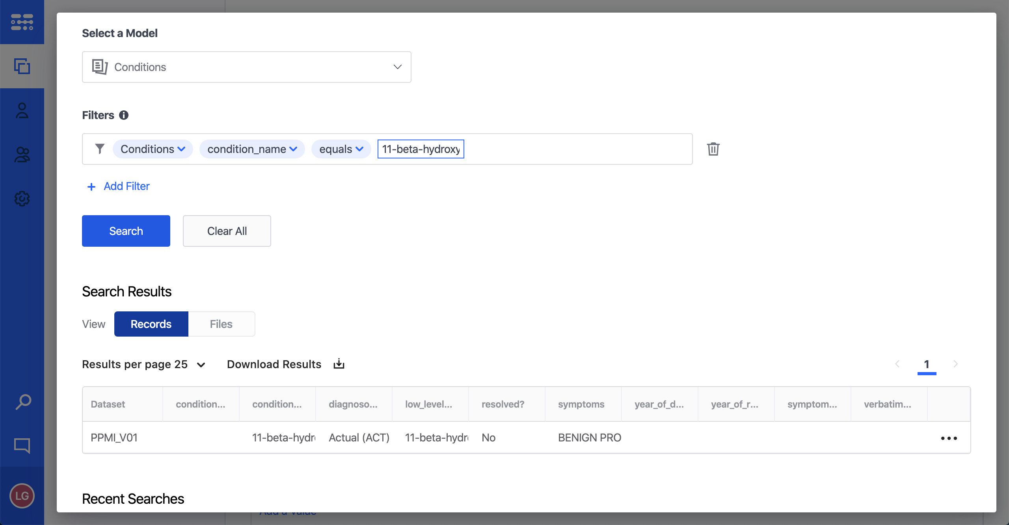The width and height of the screenshot is (1009, 525).
Task: Click the Download Results icon
Action: 339,364
